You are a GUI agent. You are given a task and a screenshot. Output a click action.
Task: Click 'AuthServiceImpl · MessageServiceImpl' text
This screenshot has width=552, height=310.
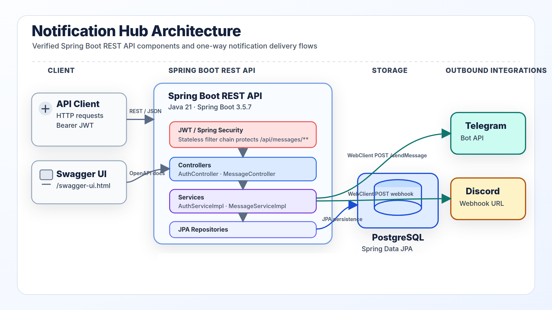pos(232,206)
